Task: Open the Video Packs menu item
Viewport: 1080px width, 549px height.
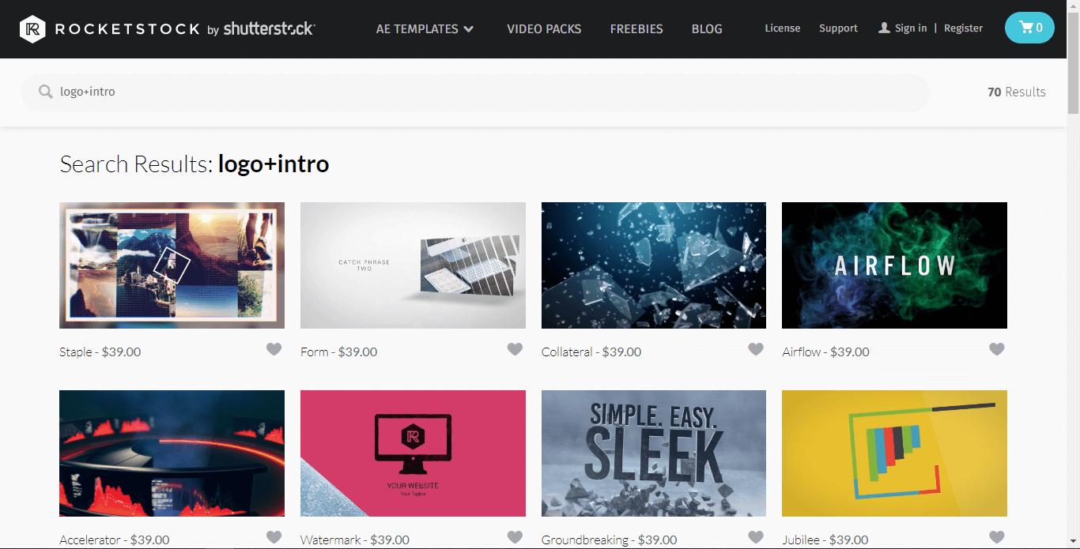Action: click(544, 28)
